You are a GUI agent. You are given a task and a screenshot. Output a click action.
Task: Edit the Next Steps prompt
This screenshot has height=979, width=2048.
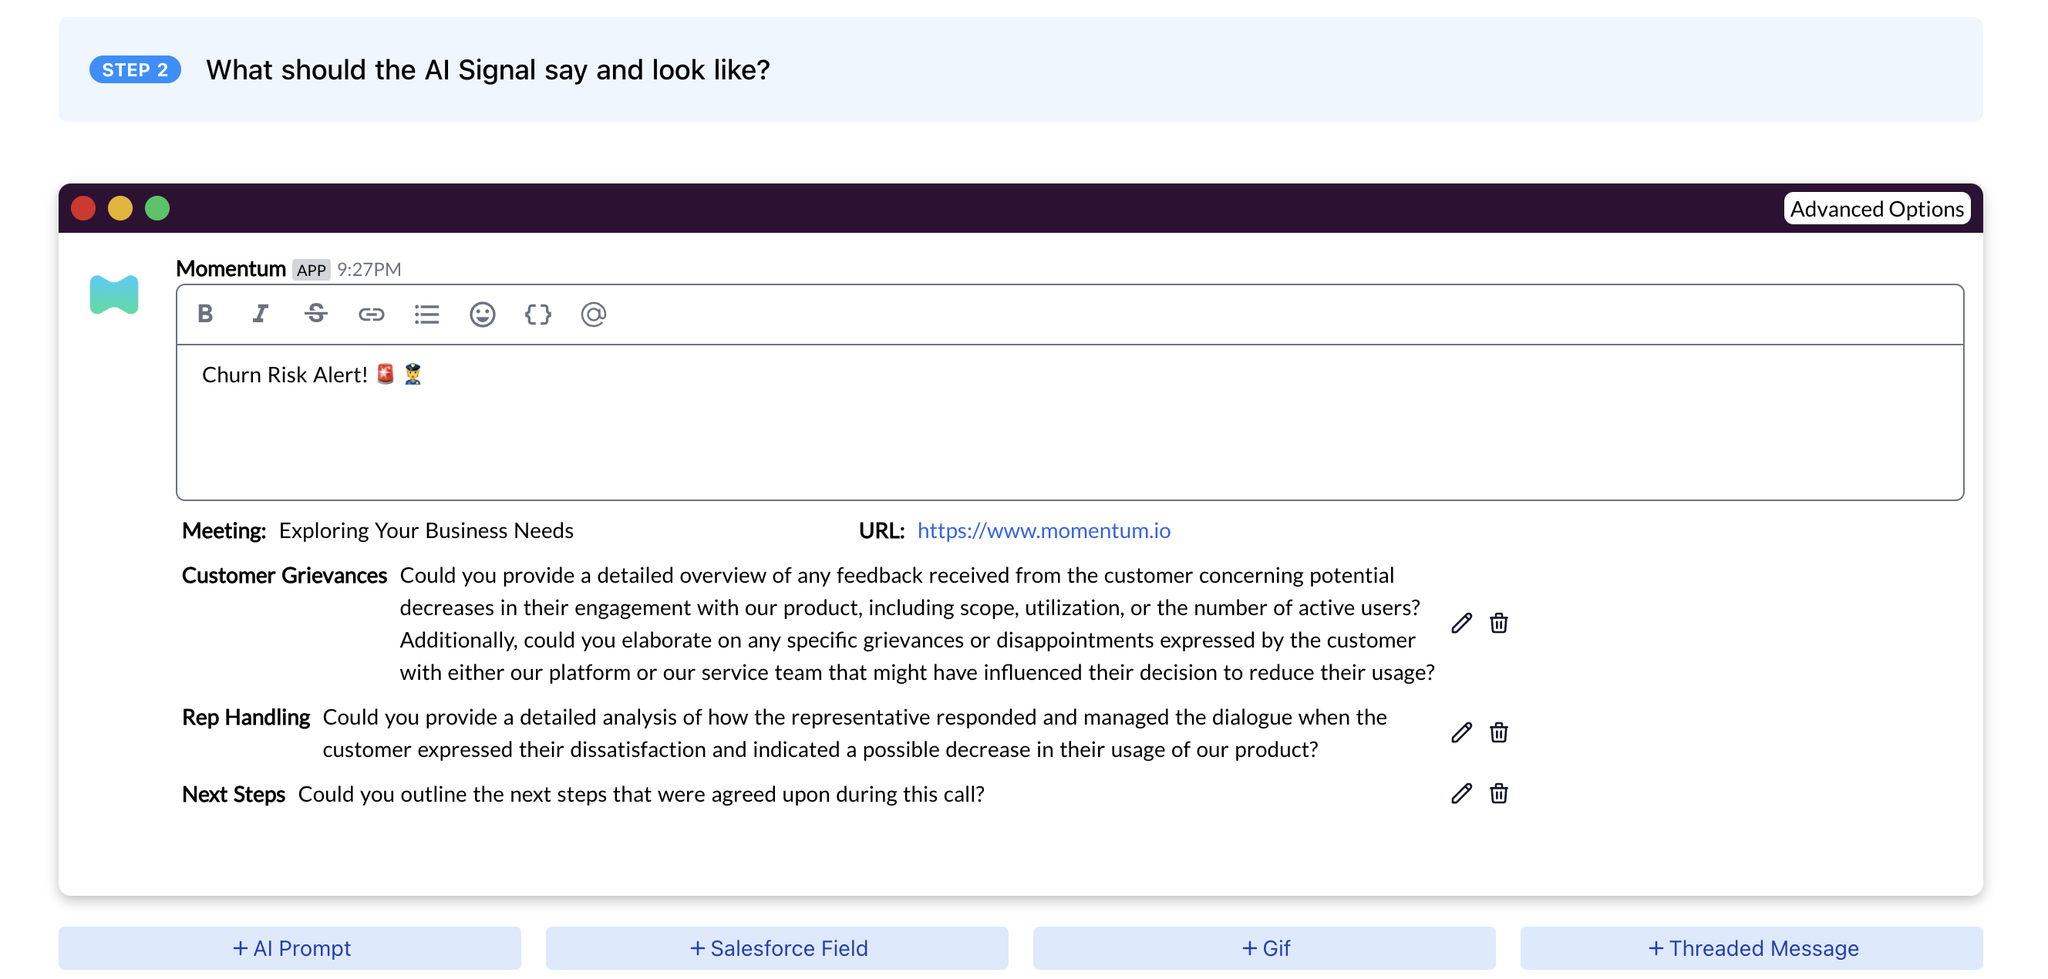click(1461, 793)
